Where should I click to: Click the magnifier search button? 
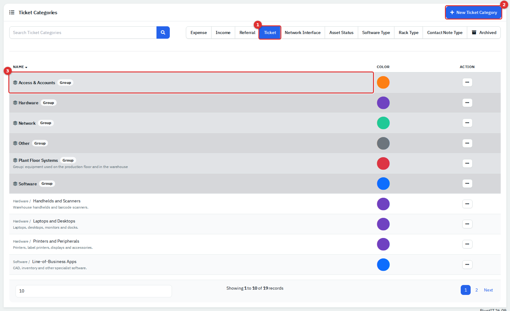(x=163, y=32)
